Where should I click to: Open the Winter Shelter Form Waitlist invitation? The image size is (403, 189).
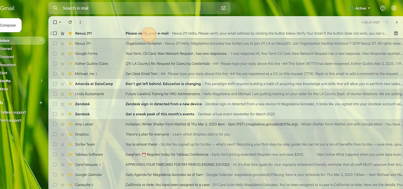click(x=226, y=124)
